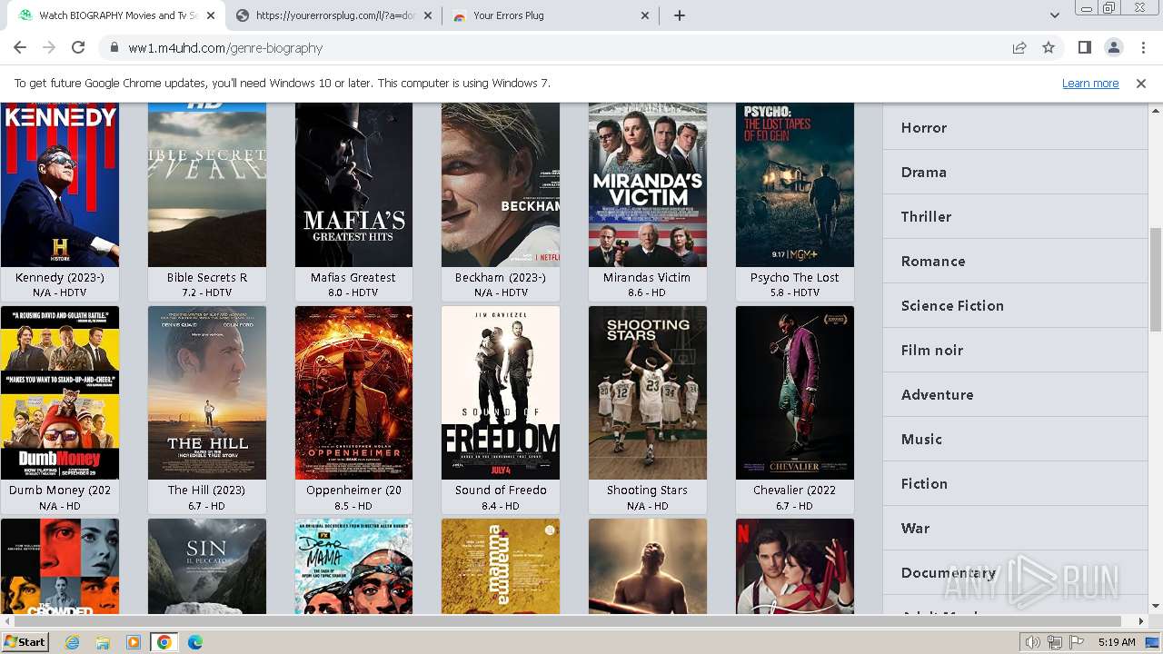Click the Shooting Stars title text
The image size is (1163, 654).
[647, 490]
